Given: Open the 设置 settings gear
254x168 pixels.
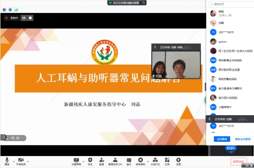Looking at the screenshot, I should point(178,162).
